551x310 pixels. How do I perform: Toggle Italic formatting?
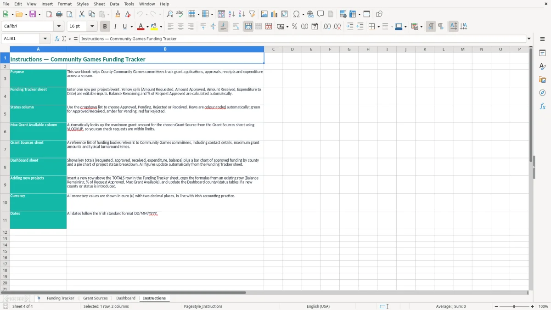[x=115, y=27]
